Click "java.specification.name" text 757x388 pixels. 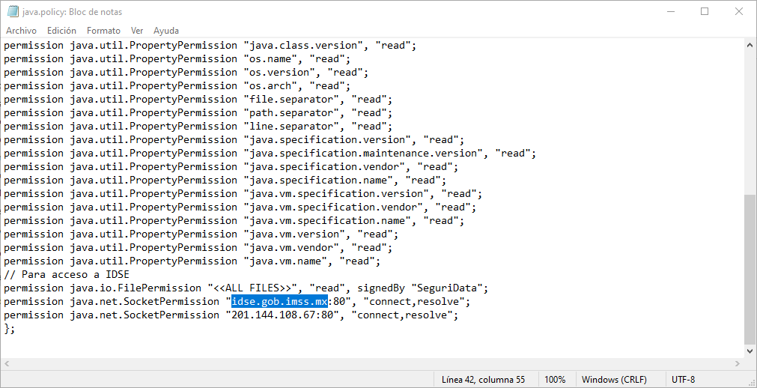[318, 181]
